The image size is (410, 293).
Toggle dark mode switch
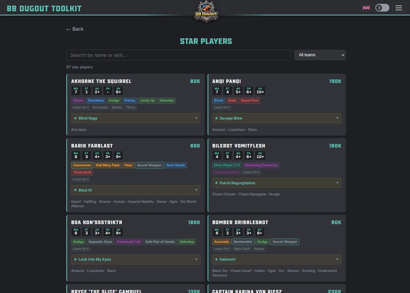point(382,8)
